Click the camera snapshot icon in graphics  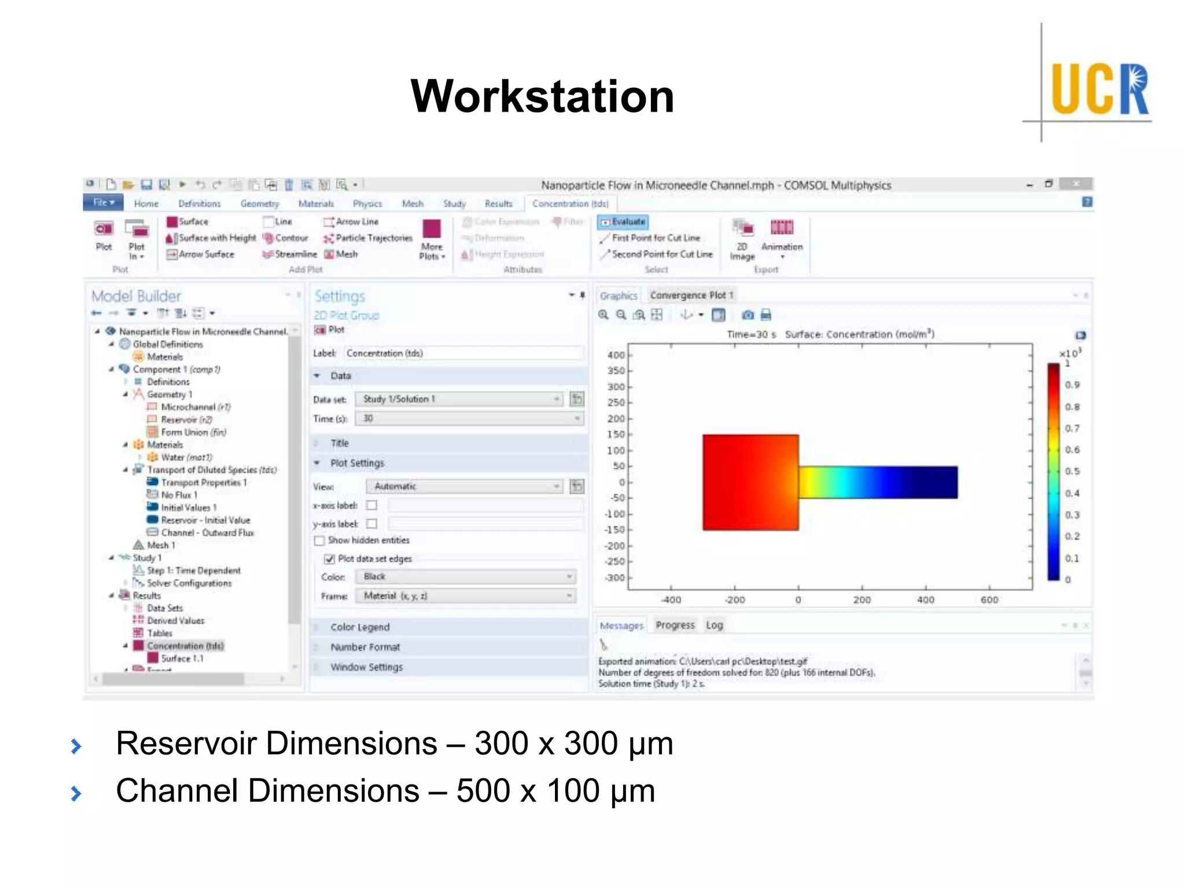tap(748, 314)
